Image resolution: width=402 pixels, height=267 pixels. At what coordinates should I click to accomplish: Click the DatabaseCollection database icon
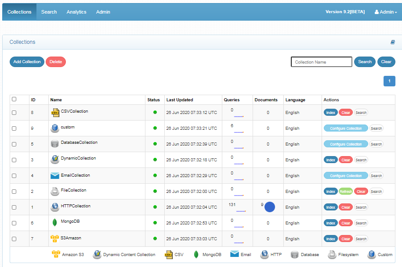(54, 144)
